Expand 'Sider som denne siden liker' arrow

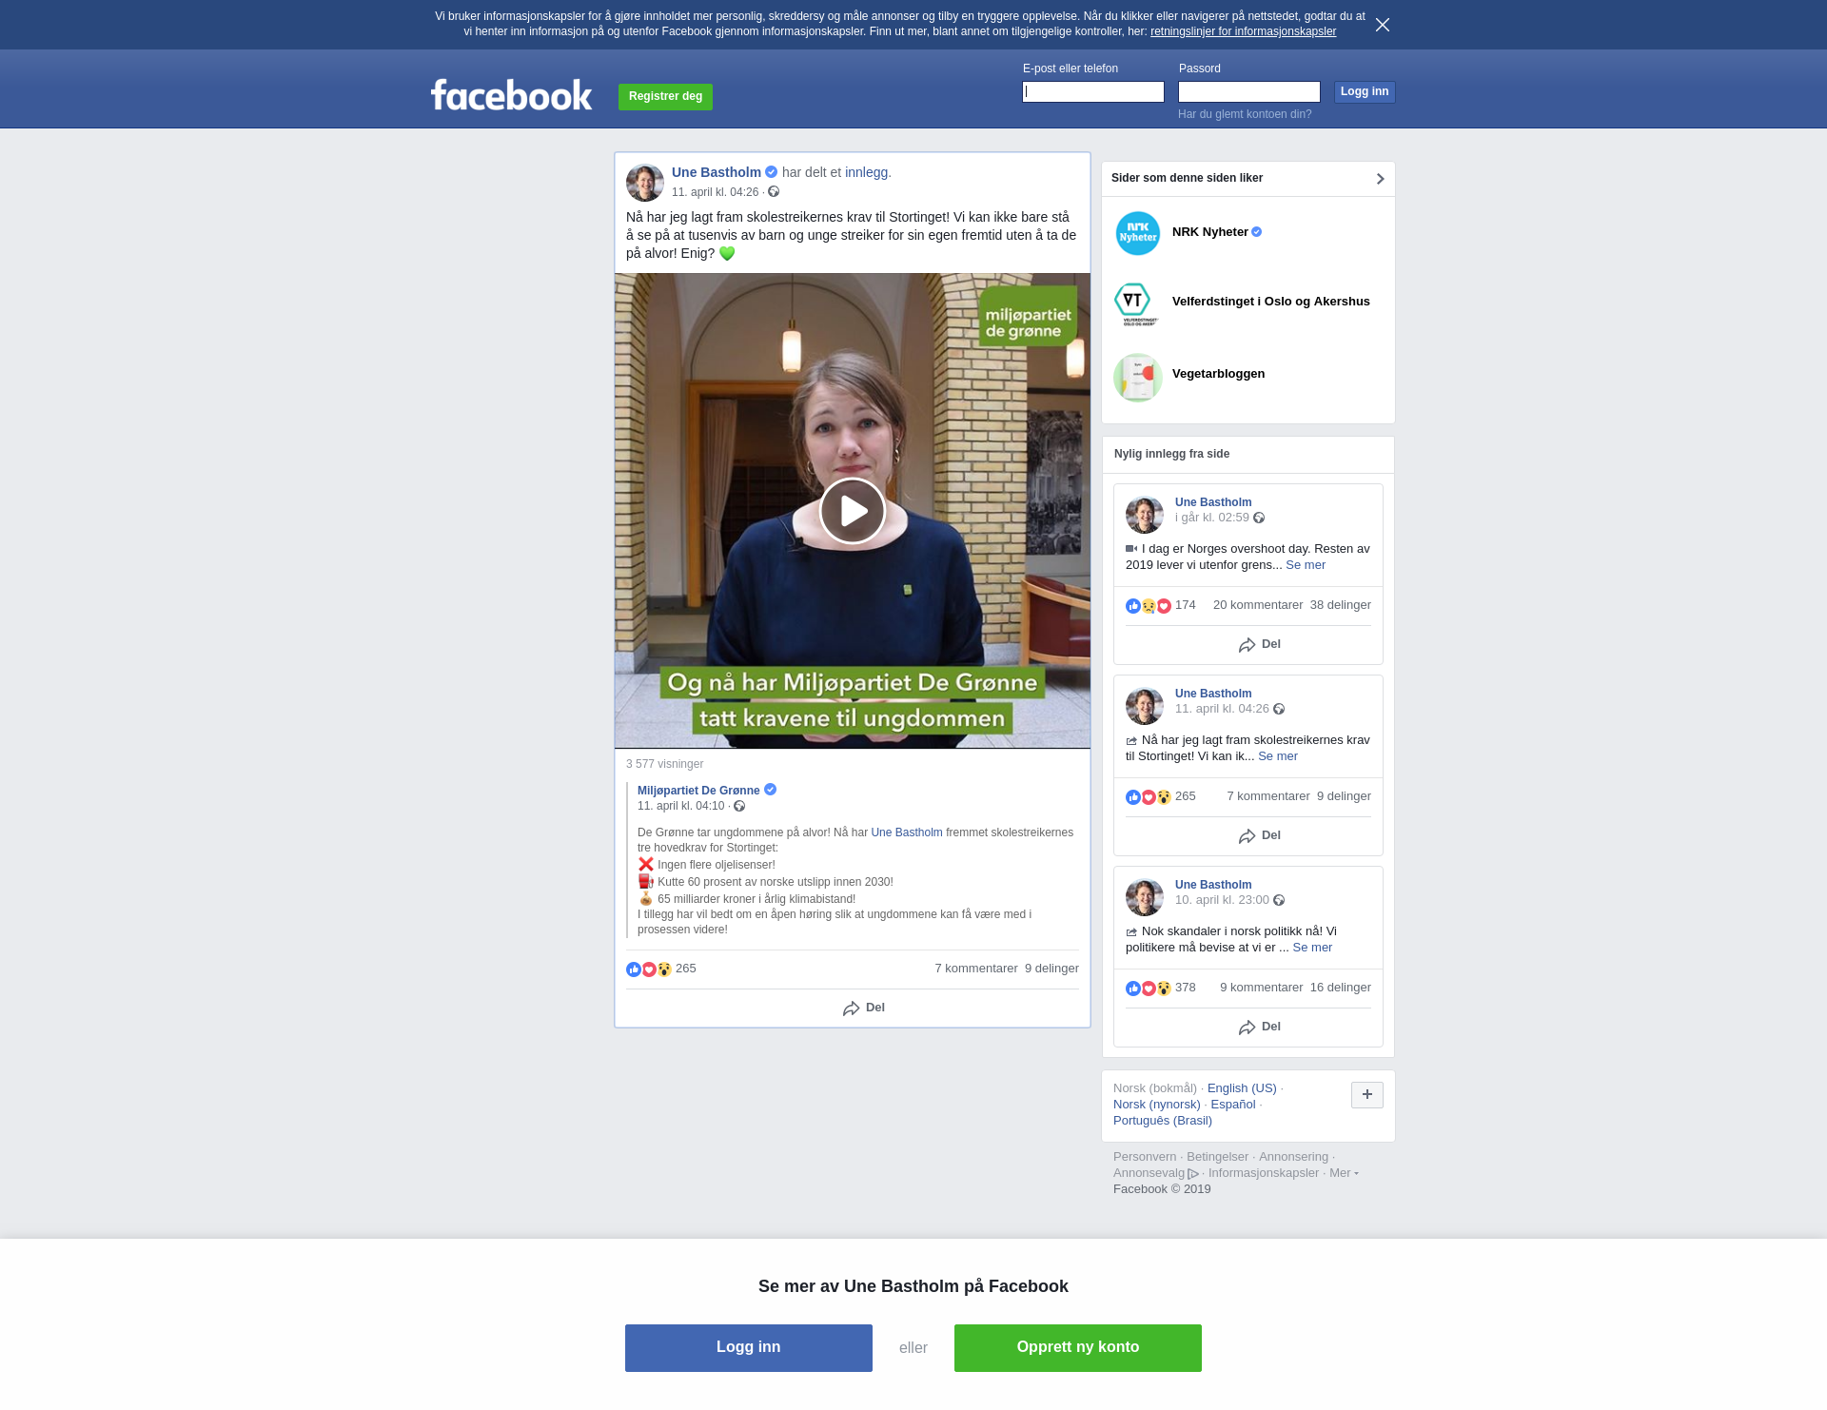(x=1380, y=179)
